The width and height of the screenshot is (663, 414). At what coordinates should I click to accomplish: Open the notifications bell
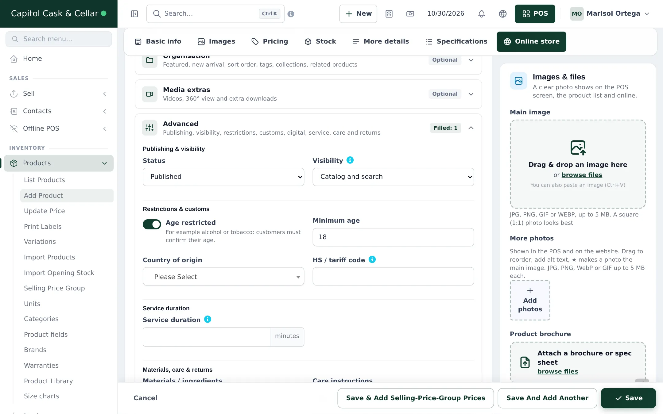(x=481, y=14)
